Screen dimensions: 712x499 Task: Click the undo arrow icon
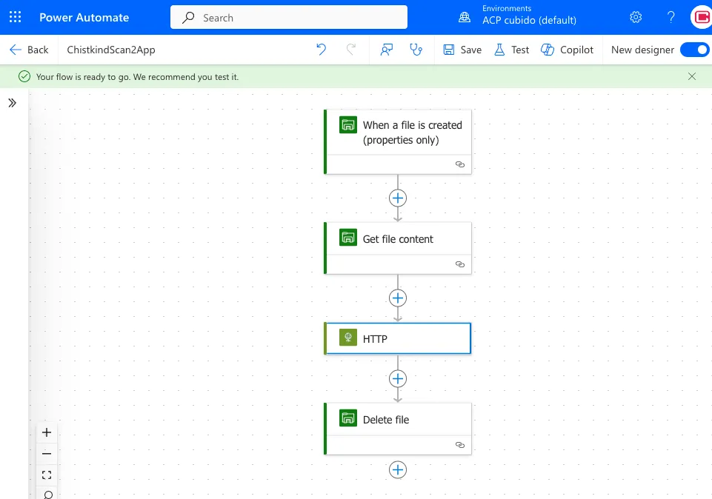click(321, 50)
